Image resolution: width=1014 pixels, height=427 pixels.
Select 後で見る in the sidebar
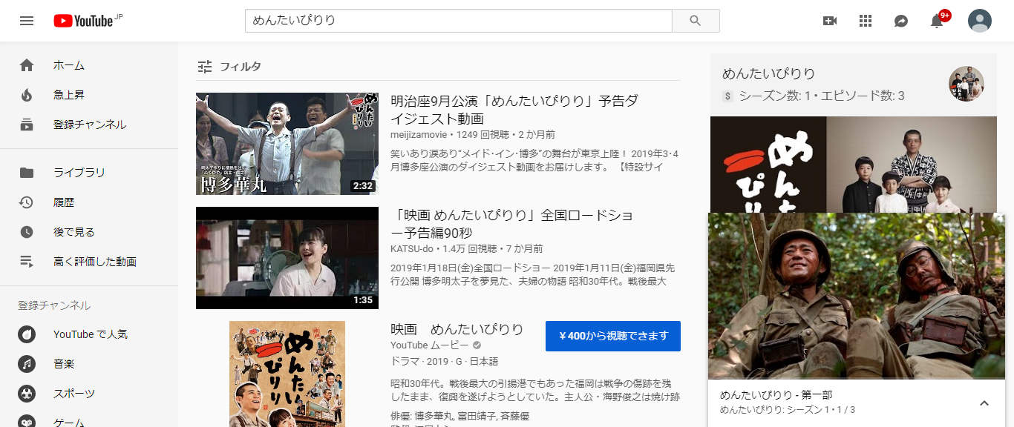coord(74,232)
